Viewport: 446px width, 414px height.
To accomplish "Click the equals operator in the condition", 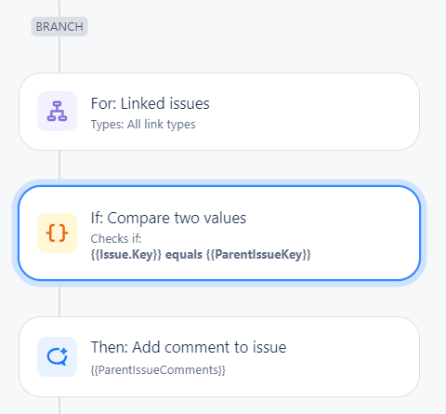I will pos(184,255).
